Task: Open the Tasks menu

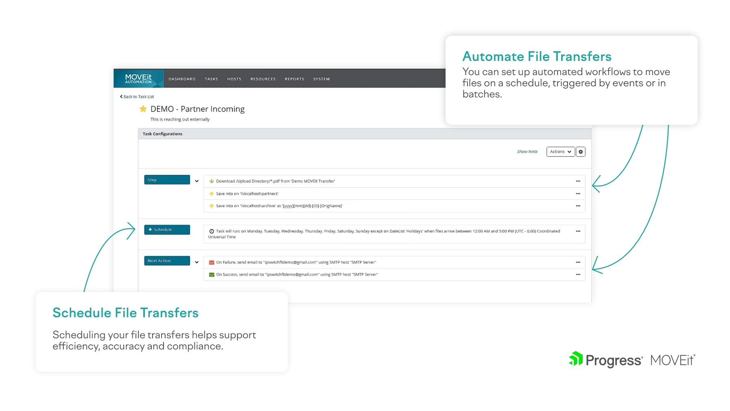Action: pyautogui.click(x=211, y=79)
